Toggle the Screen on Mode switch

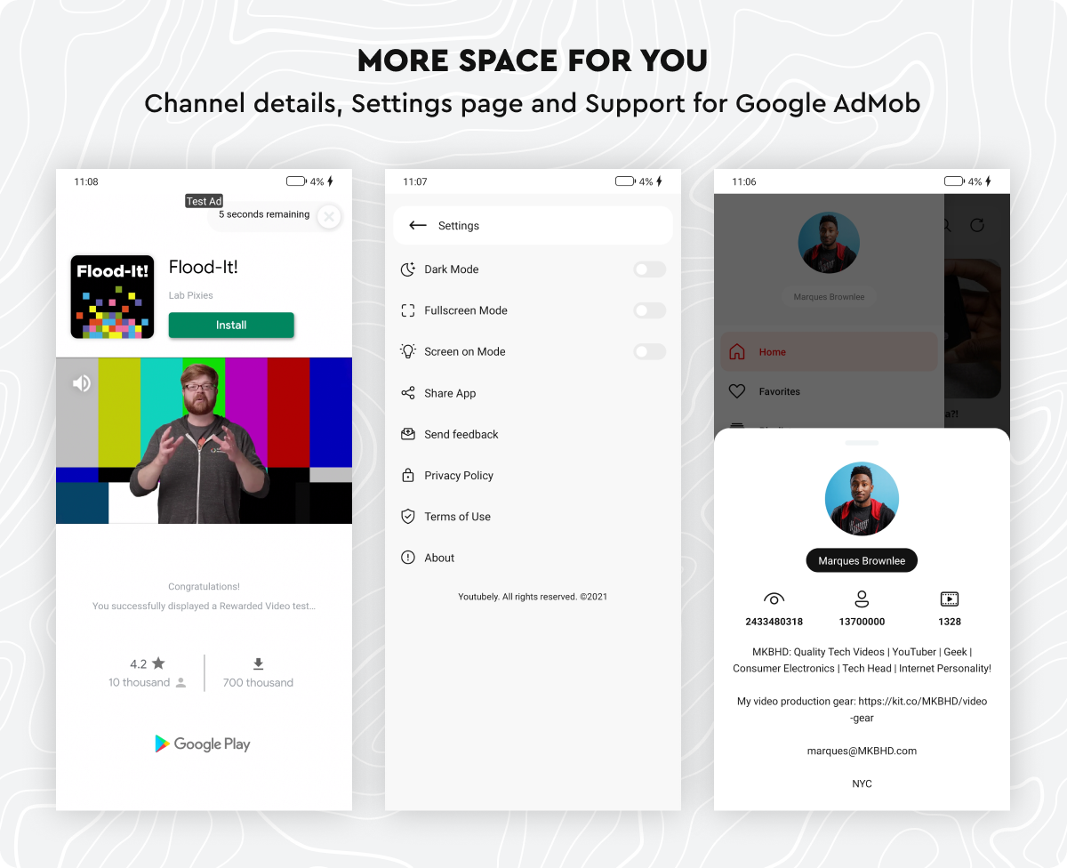click(x=649, y=351)
